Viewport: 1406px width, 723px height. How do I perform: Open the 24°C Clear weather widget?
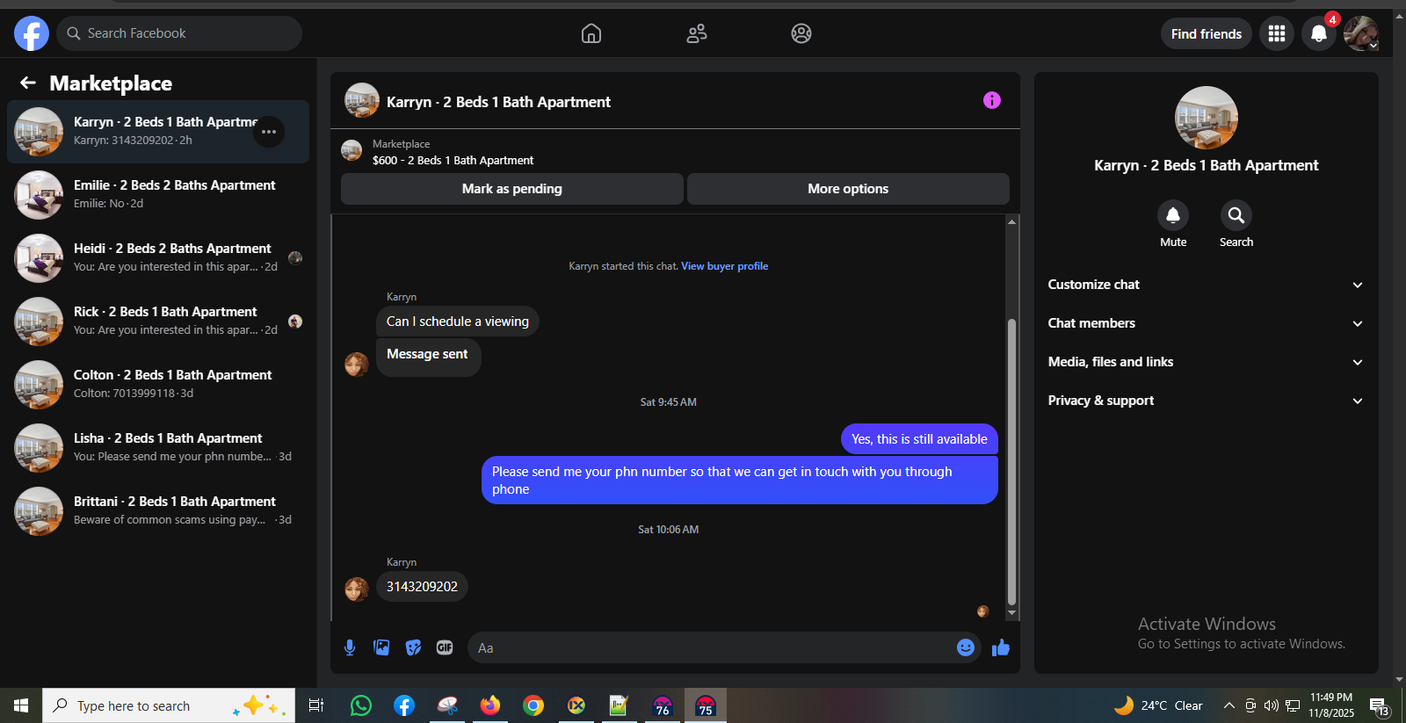(x=1159, y=705)
